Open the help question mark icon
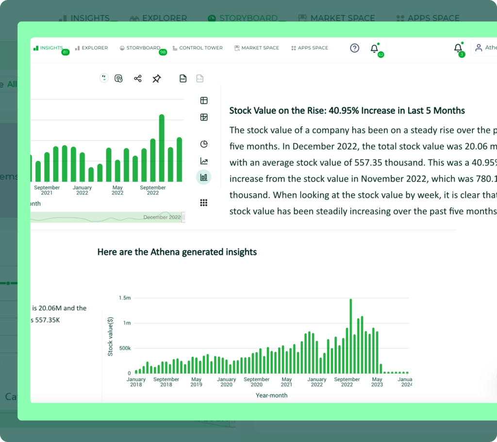The height and width of the screenshot is (442, 497). [x=355, y=48]
